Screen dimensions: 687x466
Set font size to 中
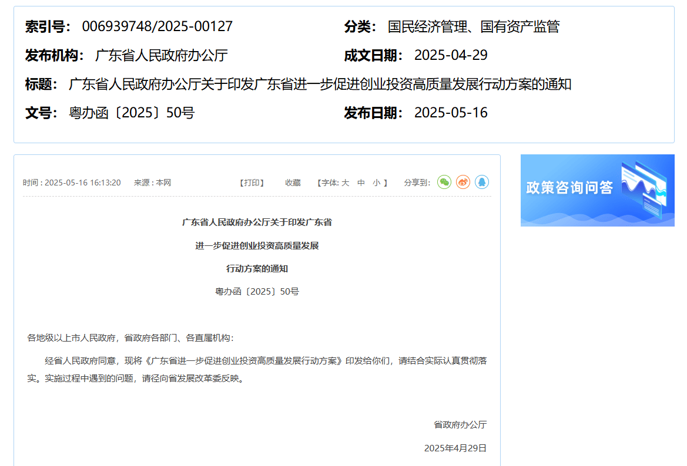(x=361, y=183)
